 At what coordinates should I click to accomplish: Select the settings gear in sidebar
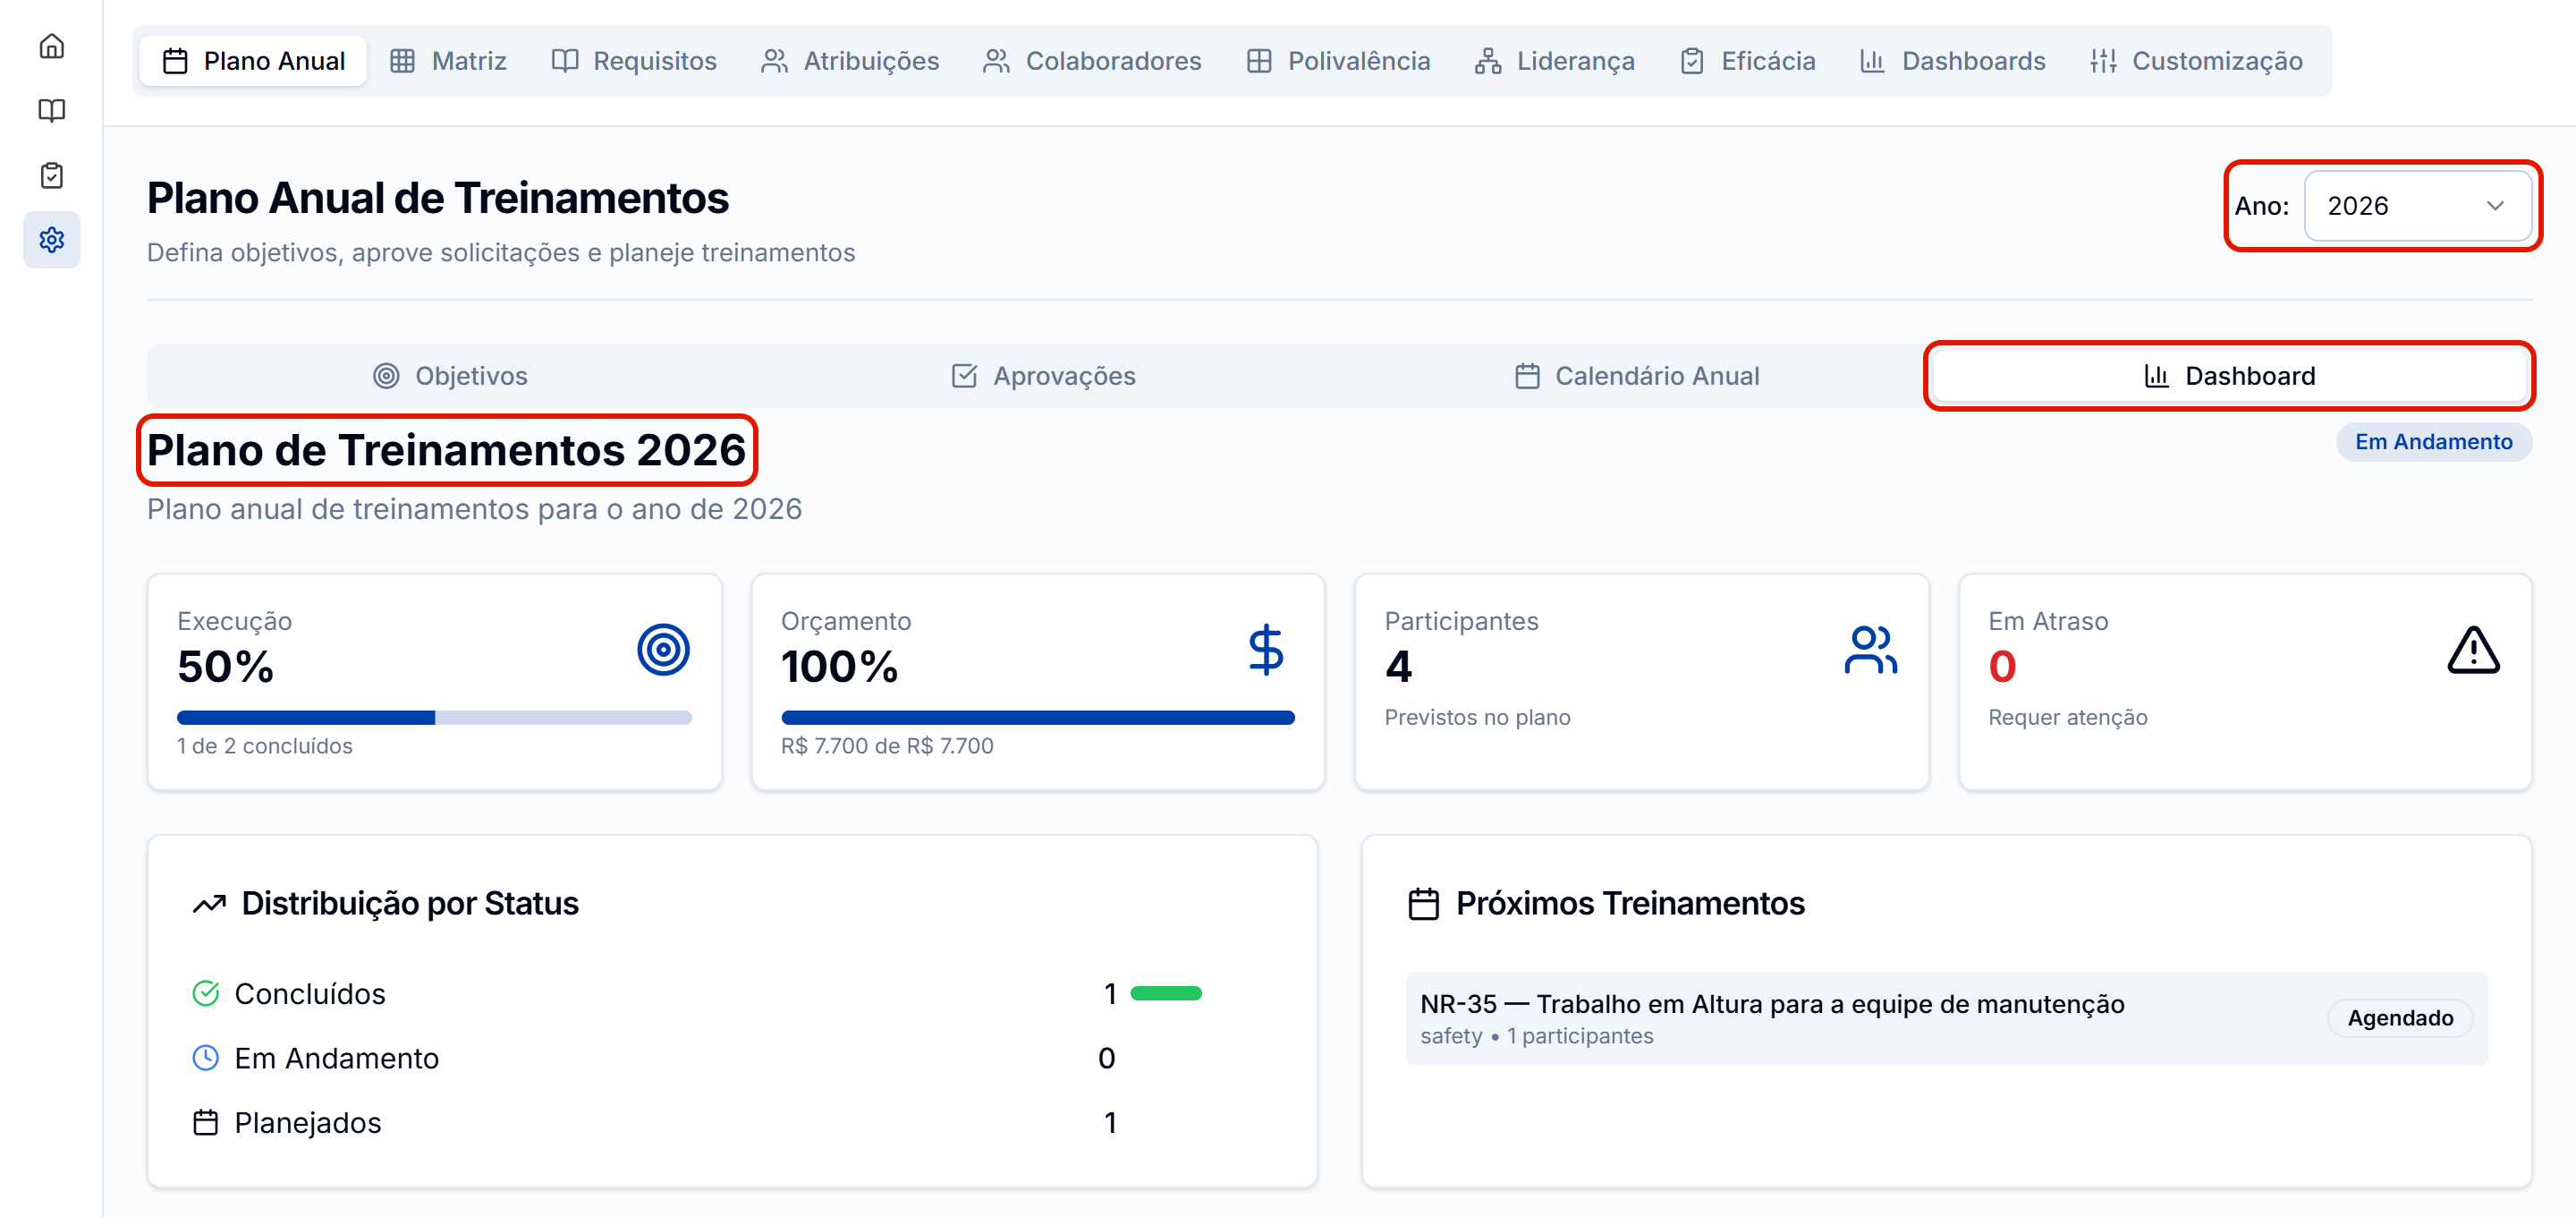coord(51,240)
